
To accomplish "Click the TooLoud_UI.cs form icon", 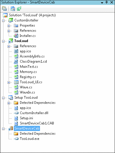I will pyautogui.click(x=16, y=82).
